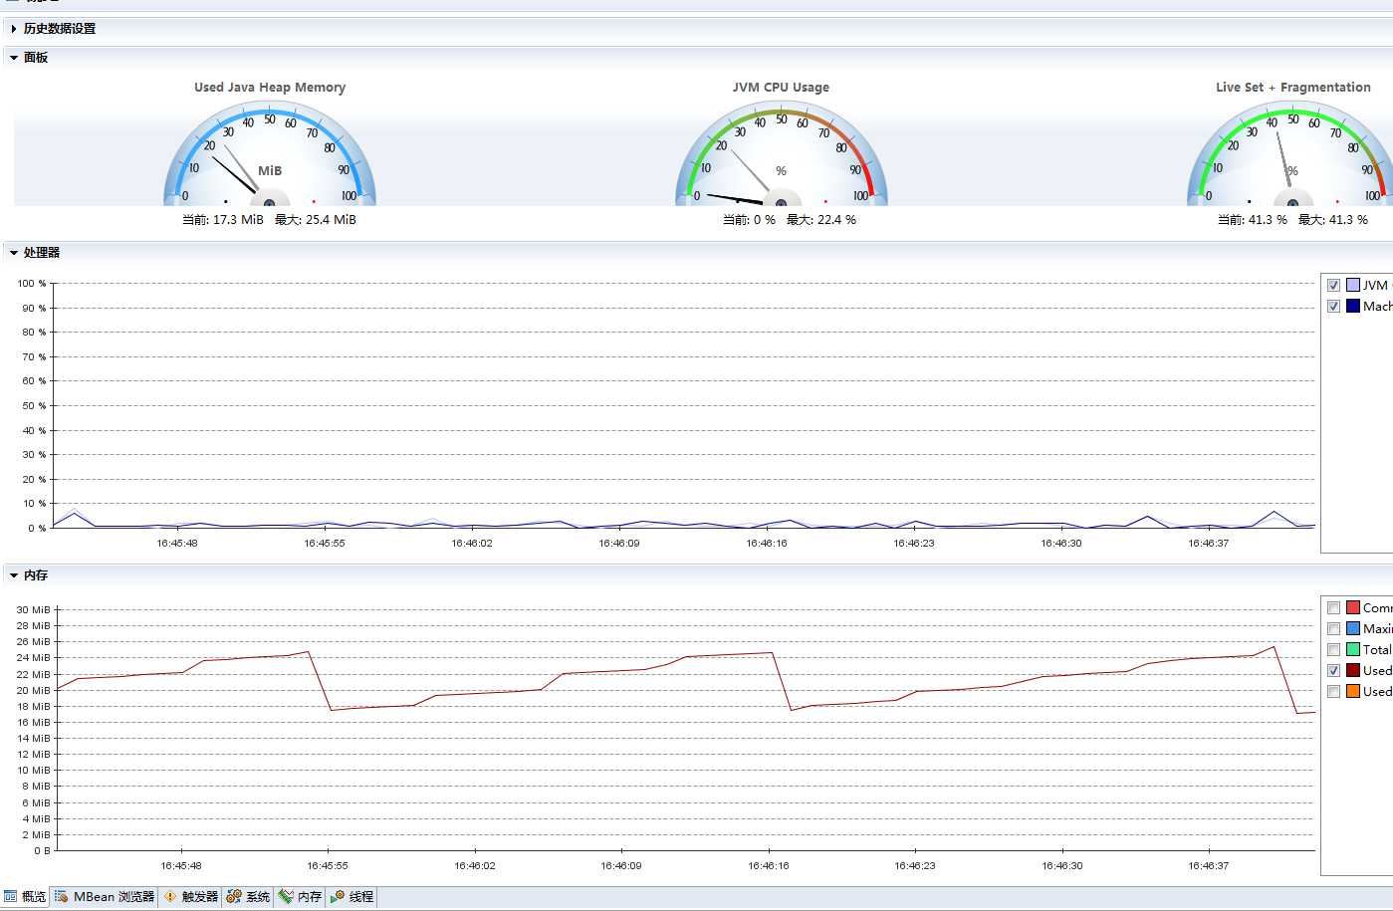Switch to the 内存 tab at bottom
Screen dimensions: 1393x911
click(x=300, y=896)
